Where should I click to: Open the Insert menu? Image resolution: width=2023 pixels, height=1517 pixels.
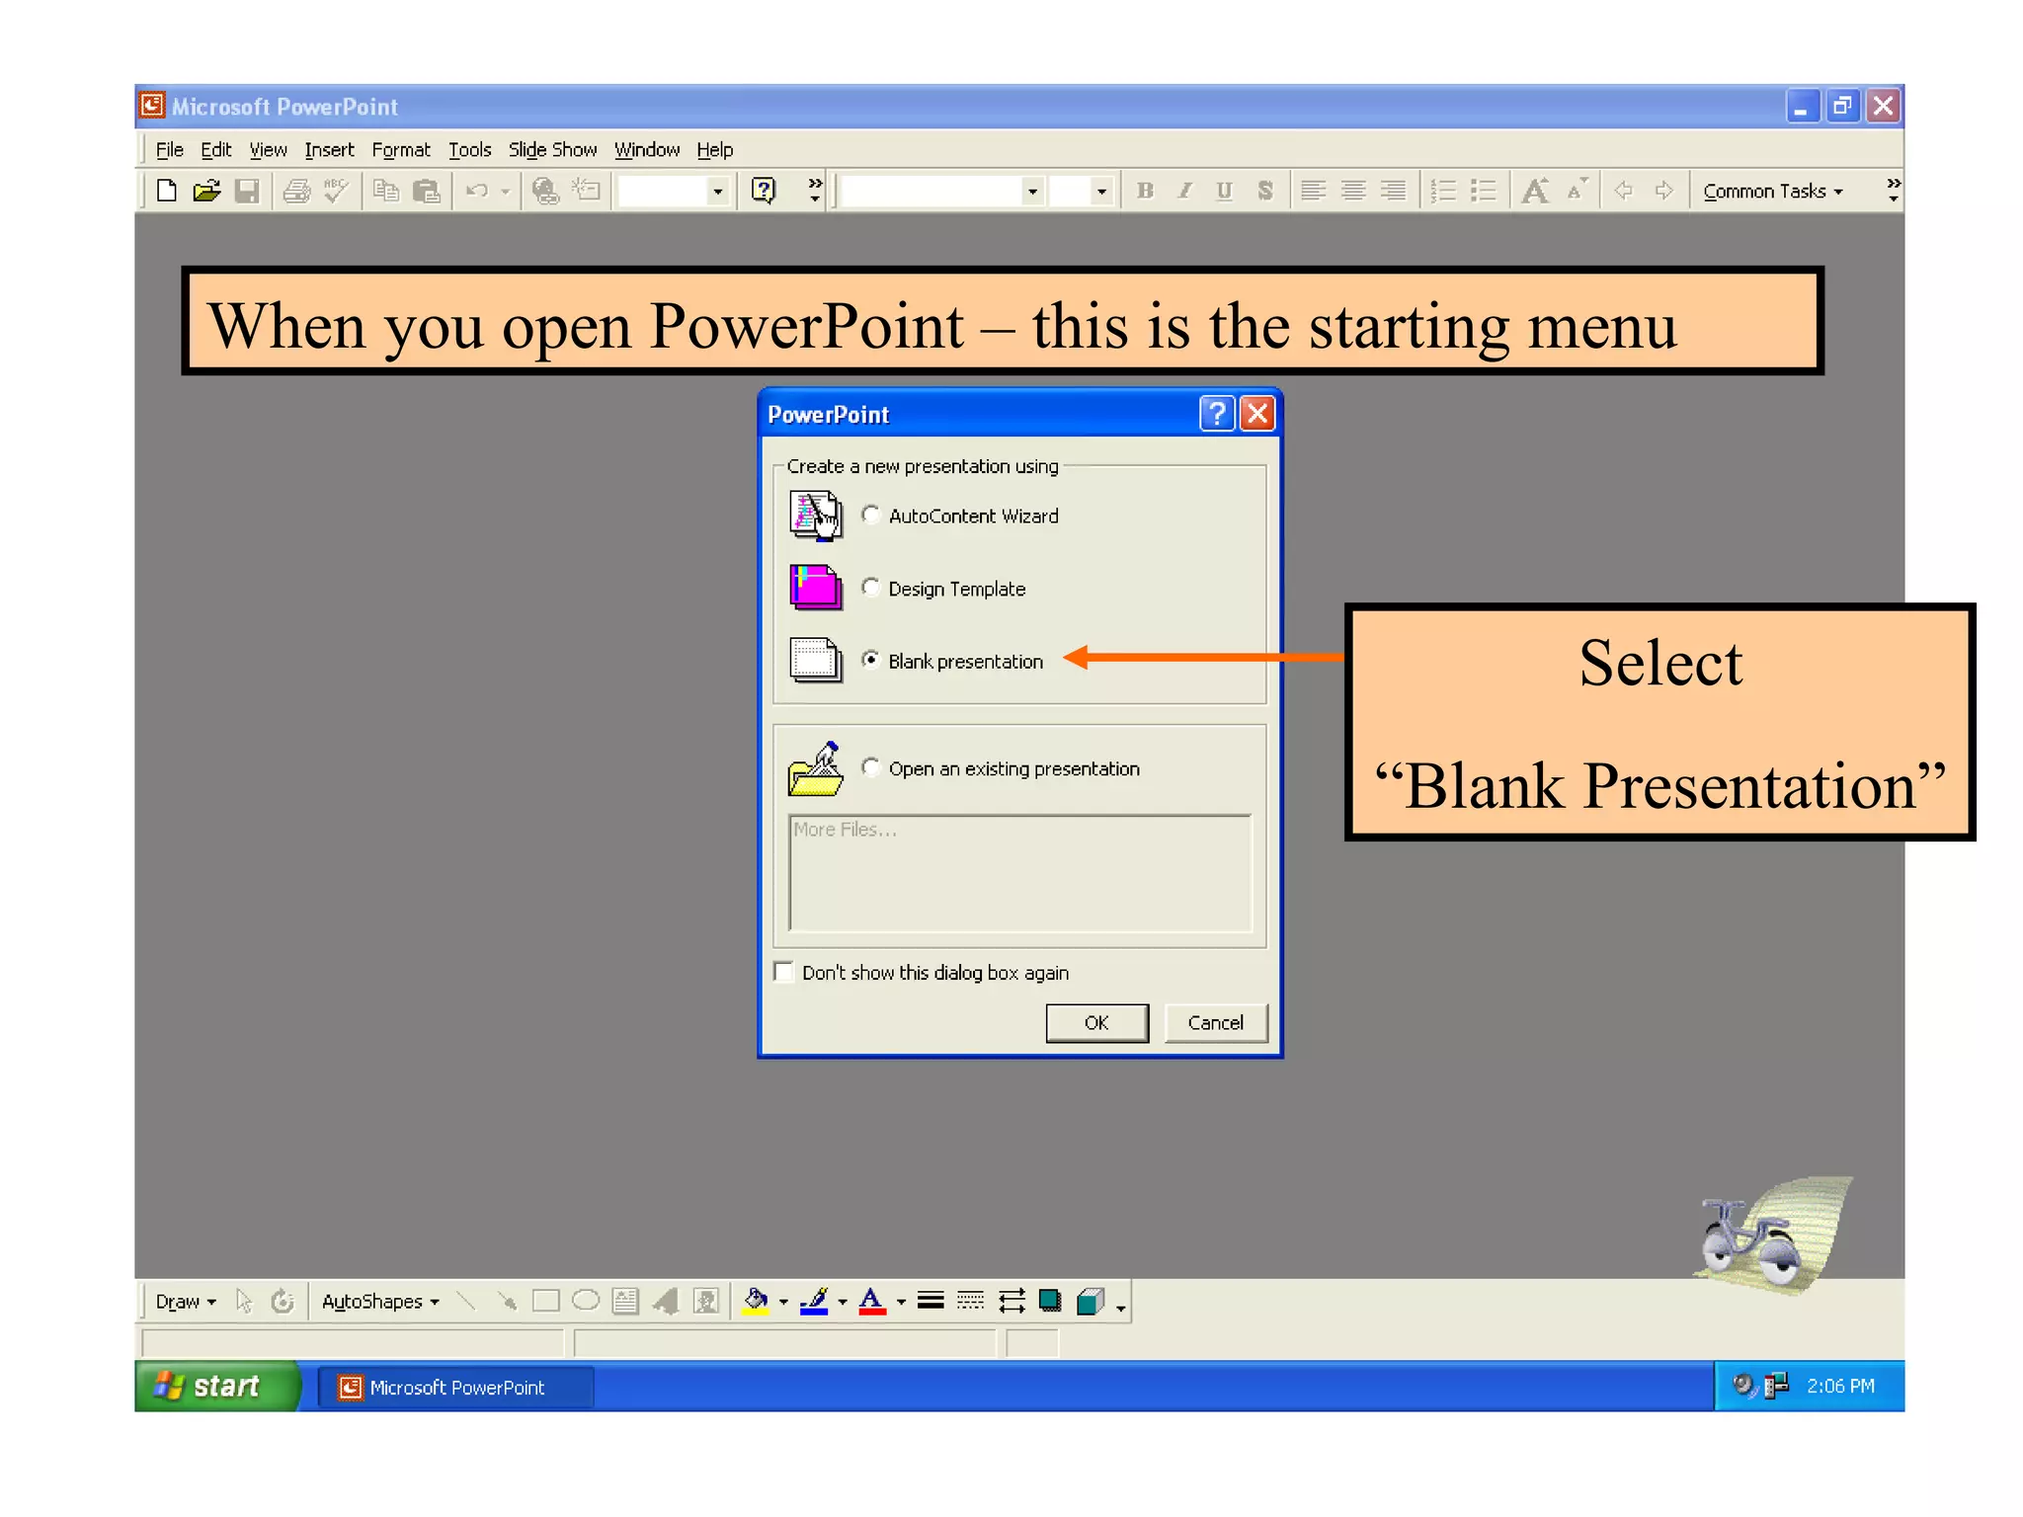pos(329,150)
